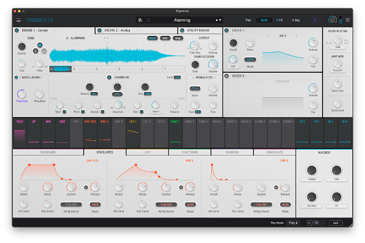Switch to the Seq view
The height and width of the screenshot is (243, 365).
(296, 20)
